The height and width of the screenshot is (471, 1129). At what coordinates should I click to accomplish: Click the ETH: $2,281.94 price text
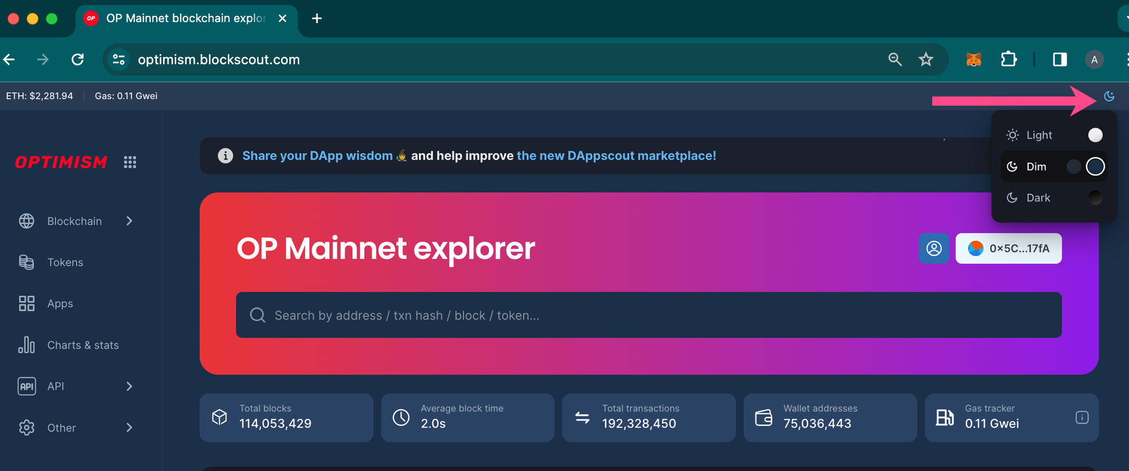[40, 96]
